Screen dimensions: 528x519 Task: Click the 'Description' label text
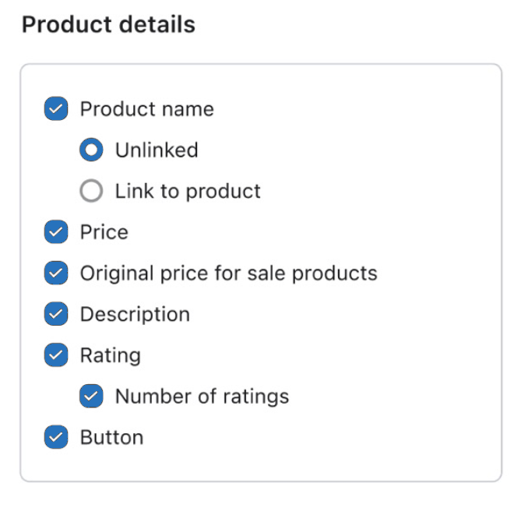tap(135, 315)
